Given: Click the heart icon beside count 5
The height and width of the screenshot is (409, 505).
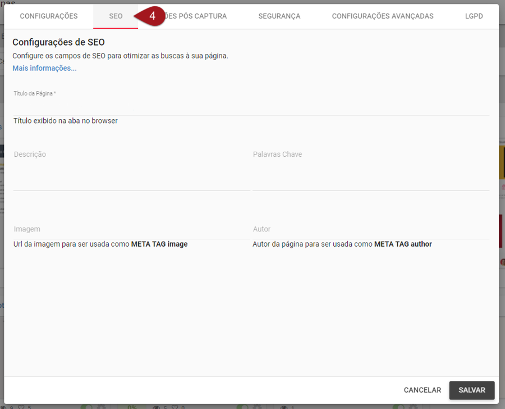Looking at the screenshot, I should (22, 406).
